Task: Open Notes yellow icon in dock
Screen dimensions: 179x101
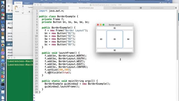Action: click(3, 38)
